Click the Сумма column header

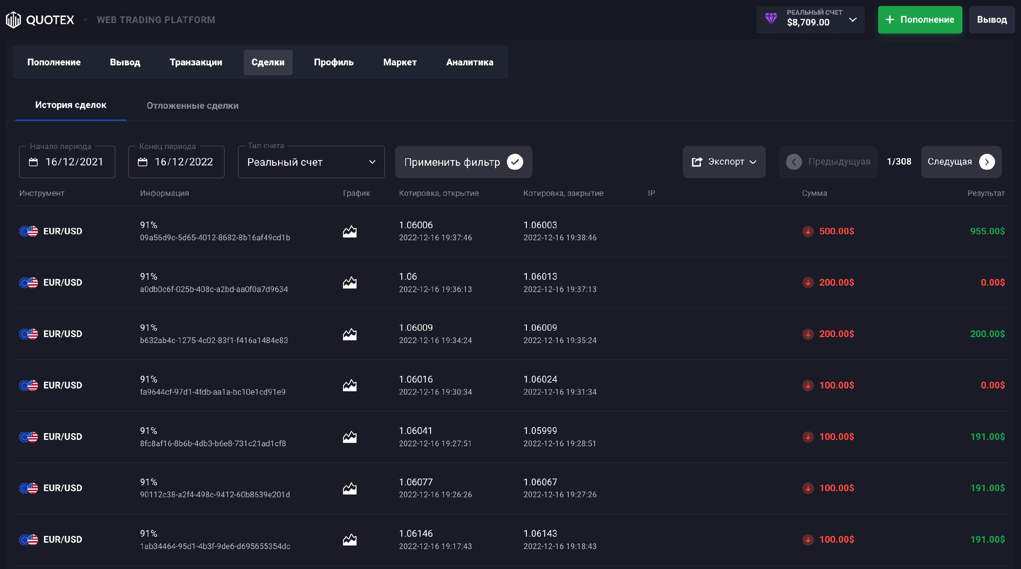(x=814, y=193)
